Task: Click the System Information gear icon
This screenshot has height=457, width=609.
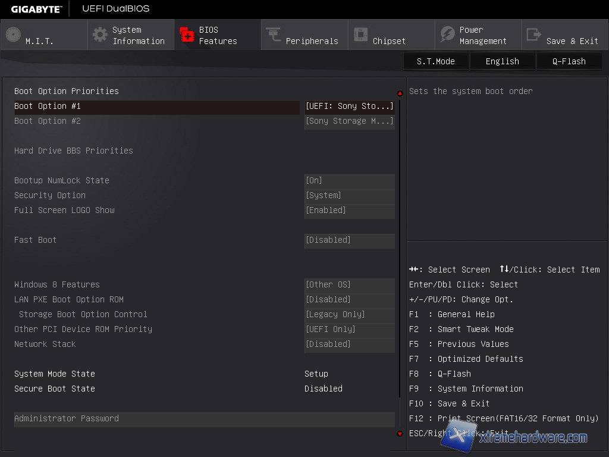Action: point(101,35)
